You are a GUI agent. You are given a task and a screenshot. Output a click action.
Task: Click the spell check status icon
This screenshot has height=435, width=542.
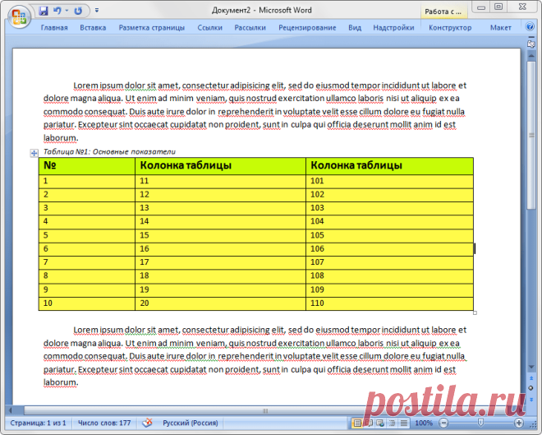coord(147,423)
